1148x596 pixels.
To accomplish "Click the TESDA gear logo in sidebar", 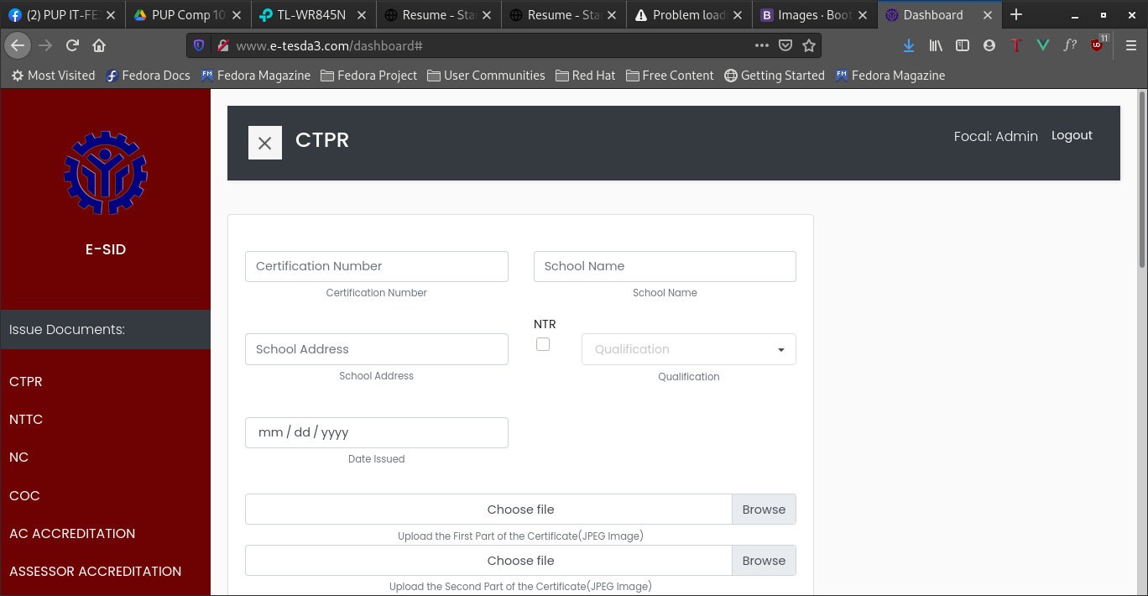I will pos(106,173).
